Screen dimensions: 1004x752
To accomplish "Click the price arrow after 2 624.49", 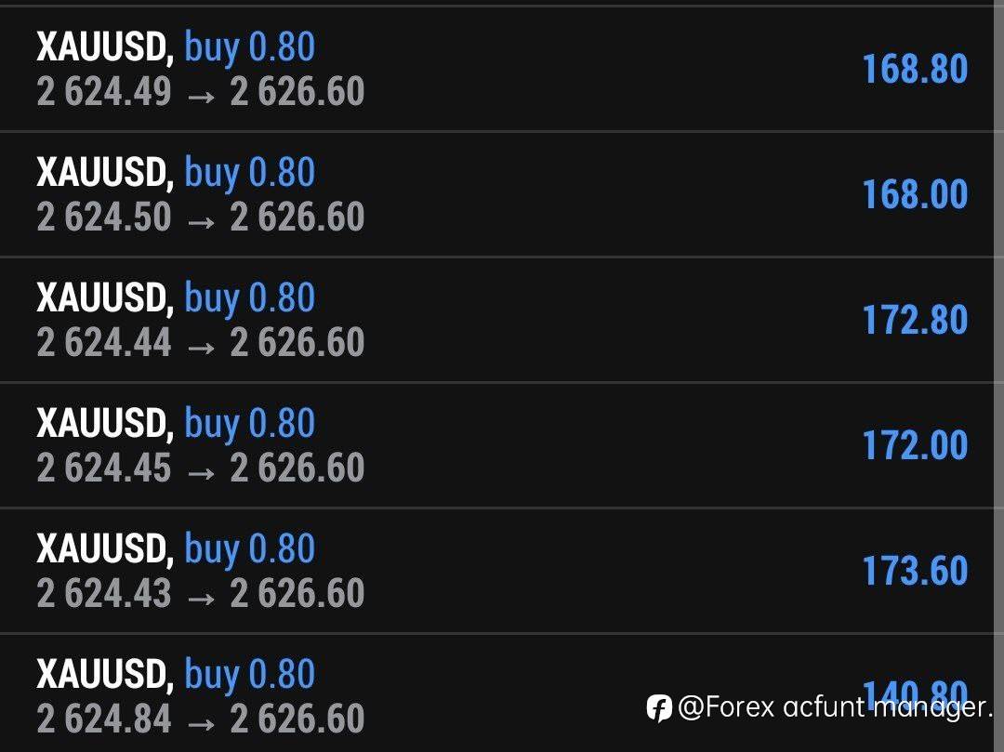I will (x=201, y=94).
